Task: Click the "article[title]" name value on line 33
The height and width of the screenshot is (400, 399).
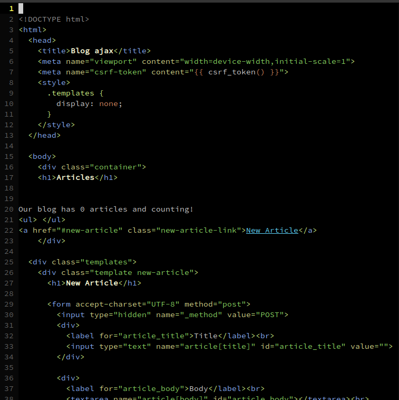Action: tap(218, 346)
